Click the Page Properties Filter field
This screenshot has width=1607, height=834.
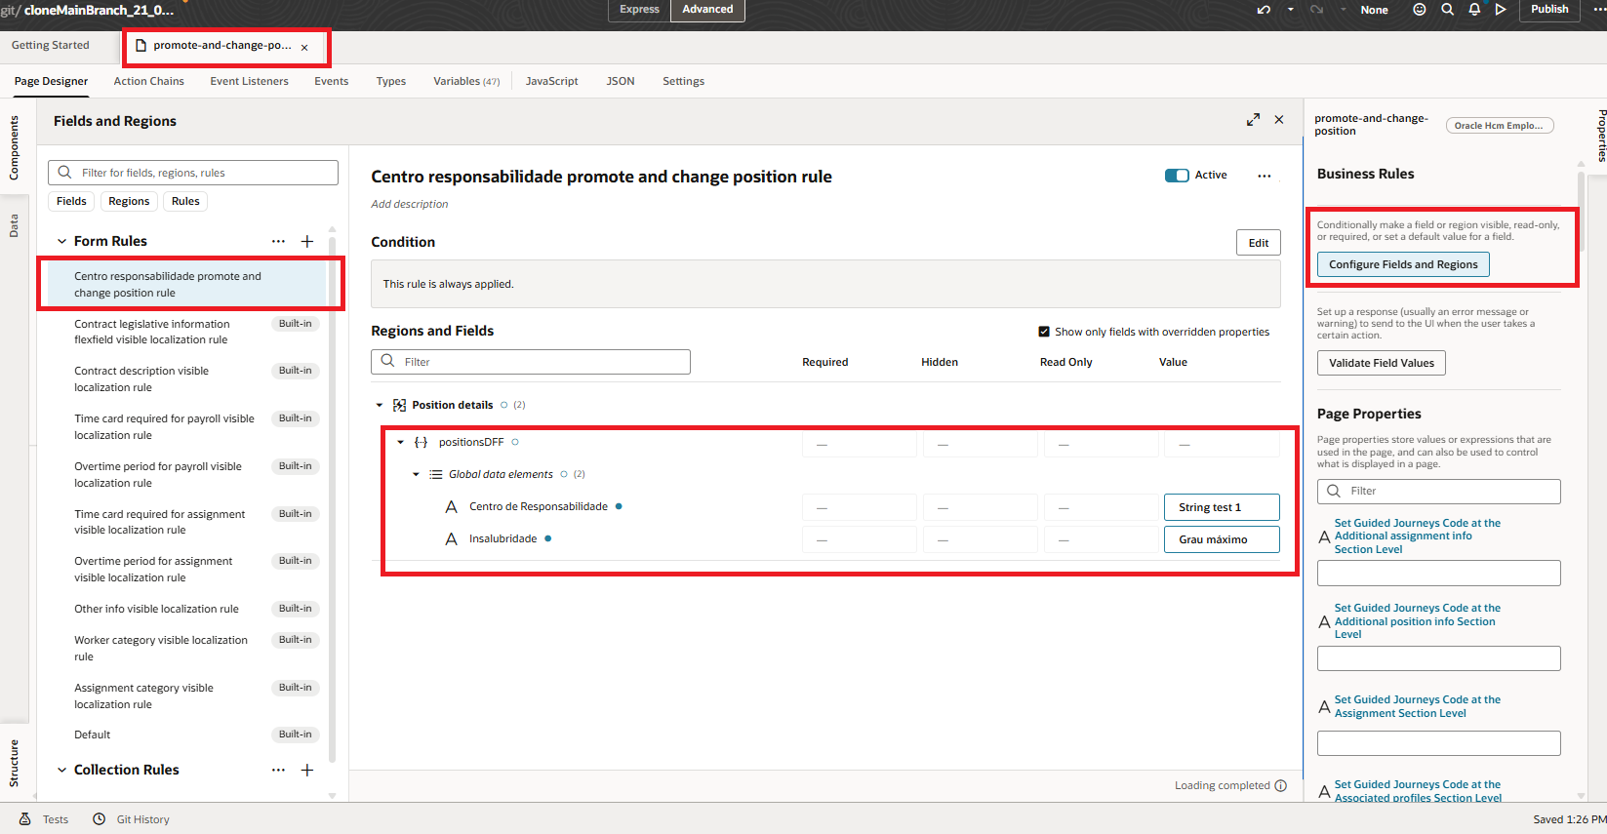1439,492
